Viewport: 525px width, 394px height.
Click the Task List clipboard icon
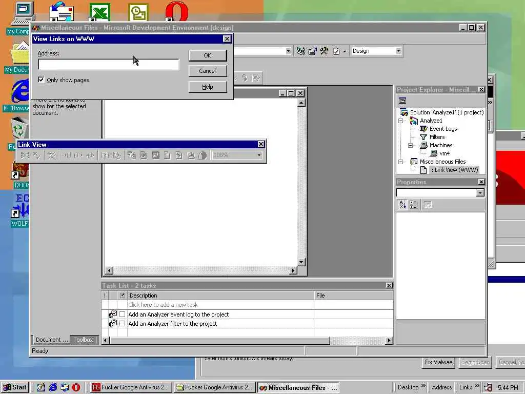click(x=336, y=51)
